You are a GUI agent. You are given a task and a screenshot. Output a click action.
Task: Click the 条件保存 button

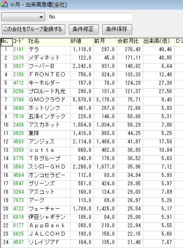click(x=117, y=29)
